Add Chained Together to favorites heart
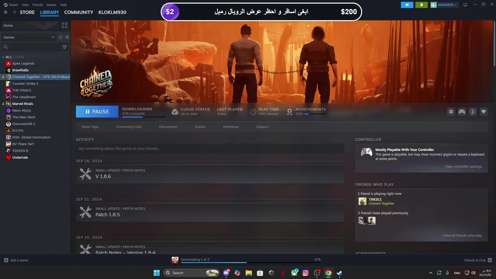496x279 pixels. pyautogui.click(x=484, y=112)
